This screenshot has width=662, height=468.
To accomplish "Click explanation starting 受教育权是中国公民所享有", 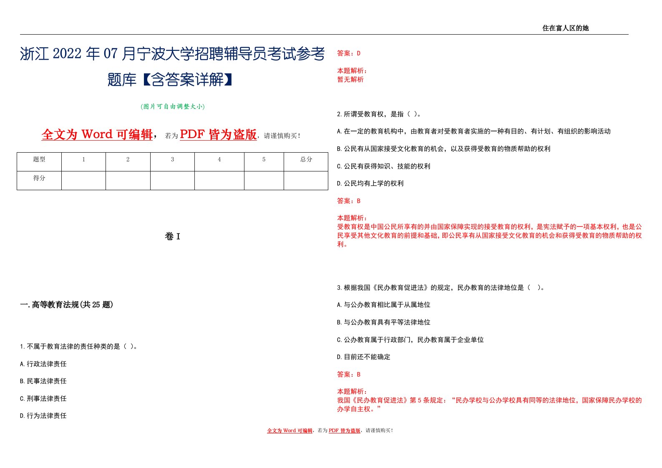I will (x=489, y=235).
